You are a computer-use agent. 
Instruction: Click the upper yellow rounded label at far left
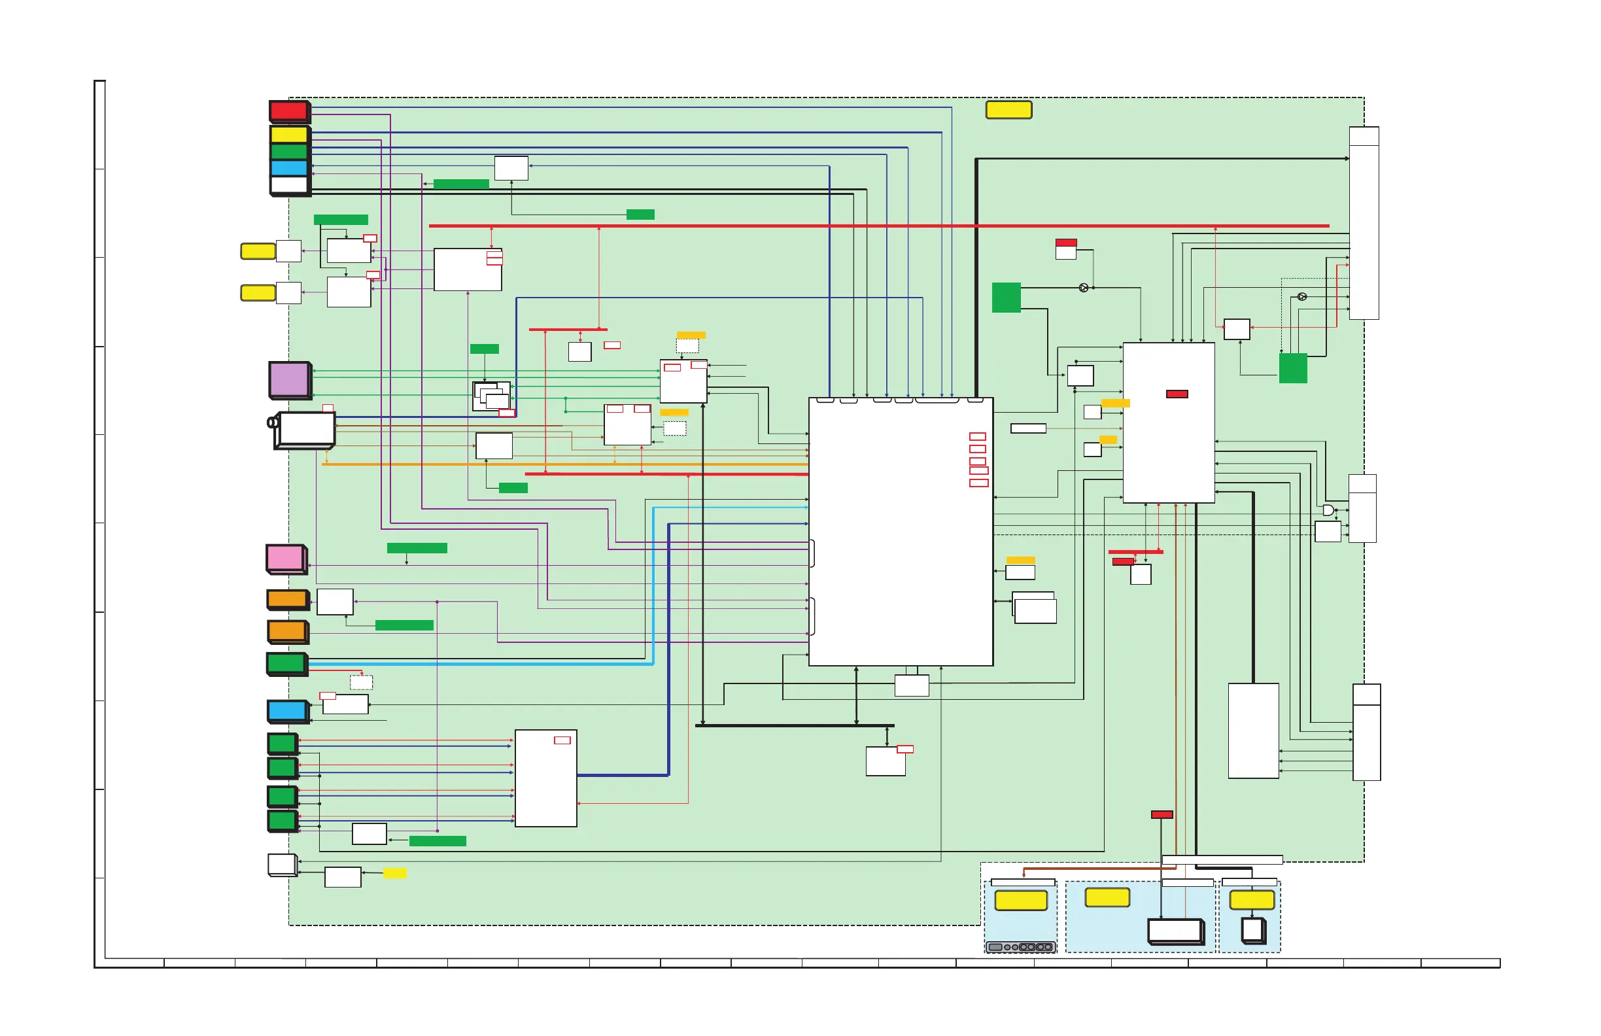(258, 252)
